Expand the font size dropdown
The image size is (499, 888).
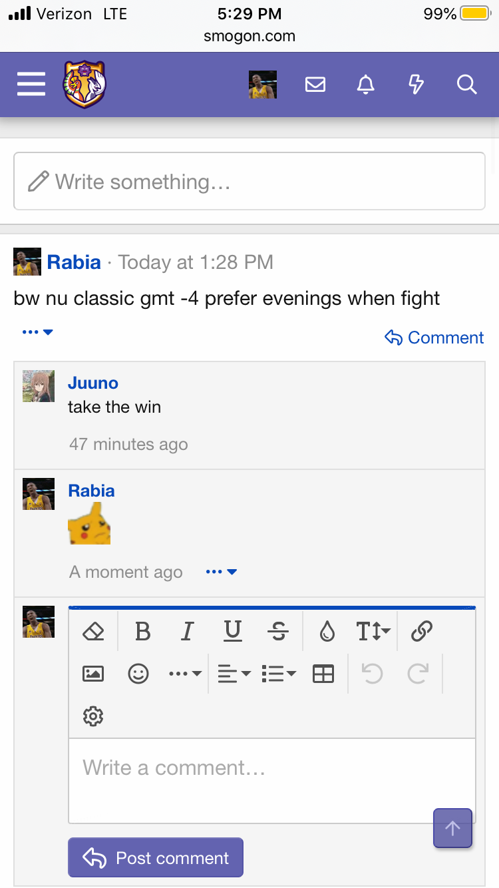coord(373,631)
